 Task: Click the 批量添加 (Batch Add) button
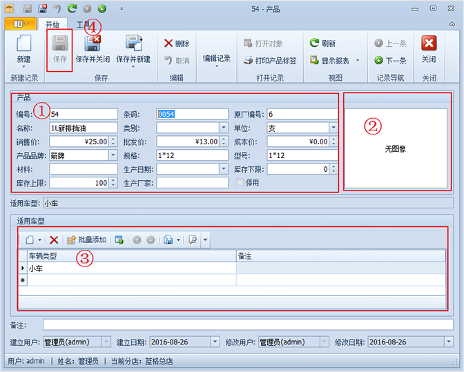point(86,239)
